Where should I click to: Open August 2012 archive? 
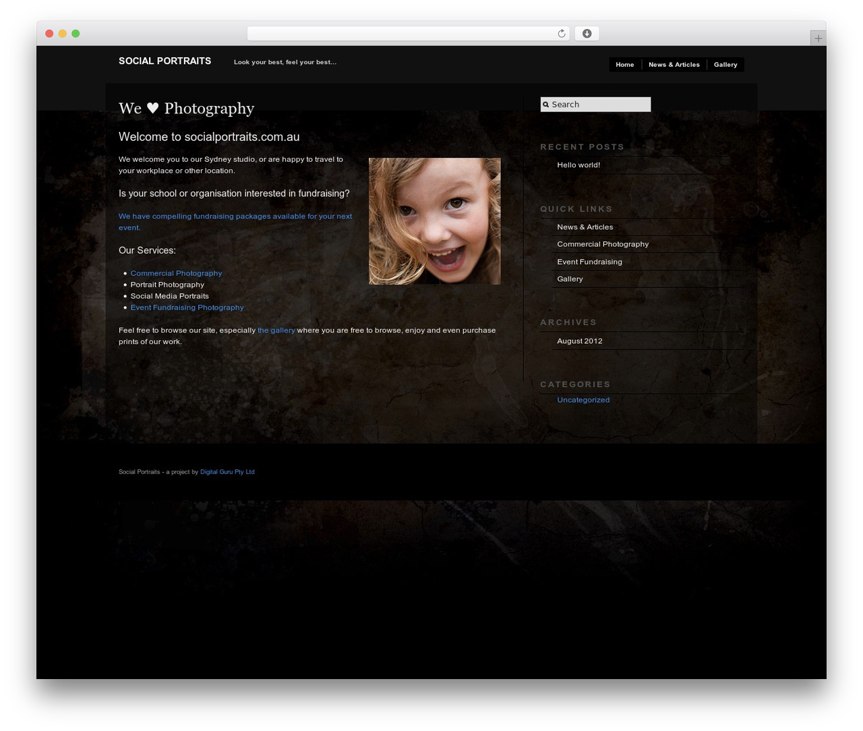tap(580, 341)
